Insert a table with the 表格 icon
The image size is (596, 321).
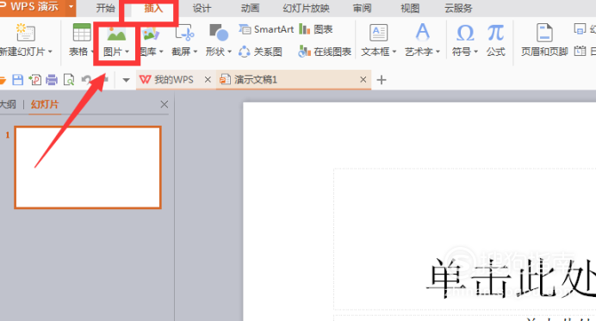[82, 33]
